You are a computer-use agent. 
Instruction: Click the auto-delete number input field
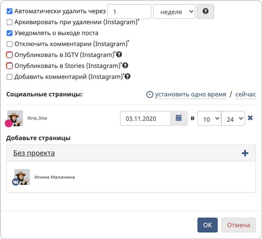tap(129, 12)
